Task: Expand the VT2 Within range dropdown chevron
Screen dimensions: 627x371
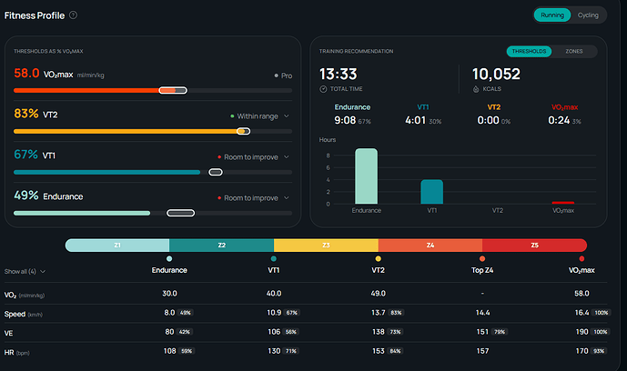Action: [287, 116]
